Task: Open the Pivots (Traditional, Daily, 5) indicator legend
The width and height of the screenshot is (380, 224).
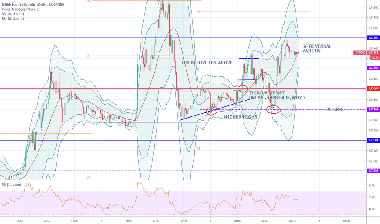Action: click(19, 9)
